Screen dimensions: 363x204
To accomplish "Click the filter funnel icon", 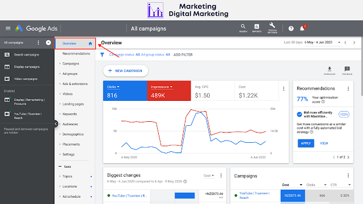I will [102, 54].
